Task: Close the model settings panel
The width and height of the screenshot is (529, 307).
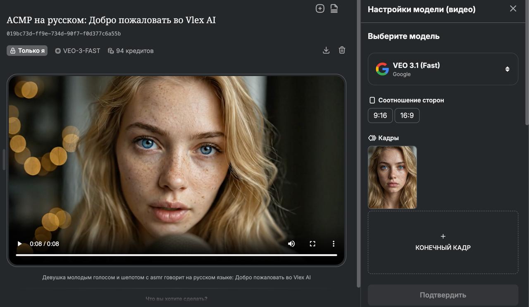Action: (513, 9)
